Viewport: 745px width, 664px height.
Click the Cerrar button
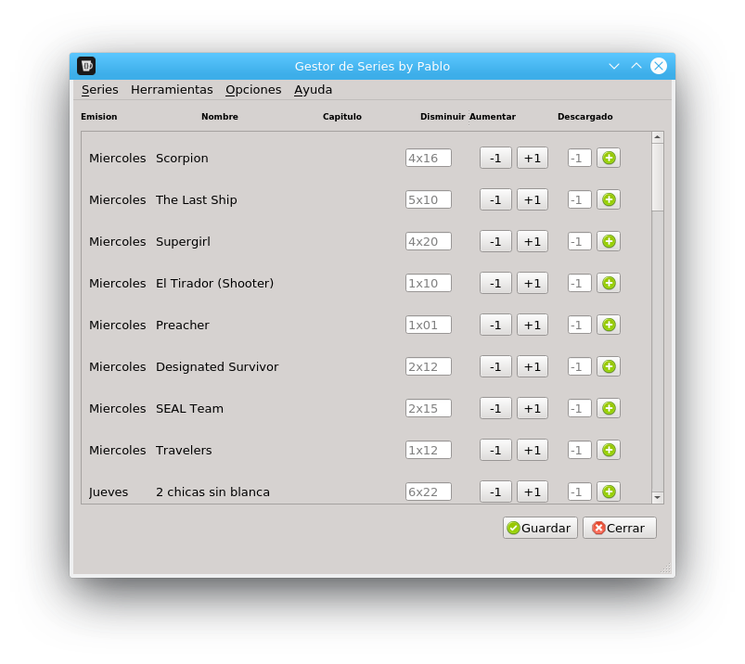click(x=620, y=529)
